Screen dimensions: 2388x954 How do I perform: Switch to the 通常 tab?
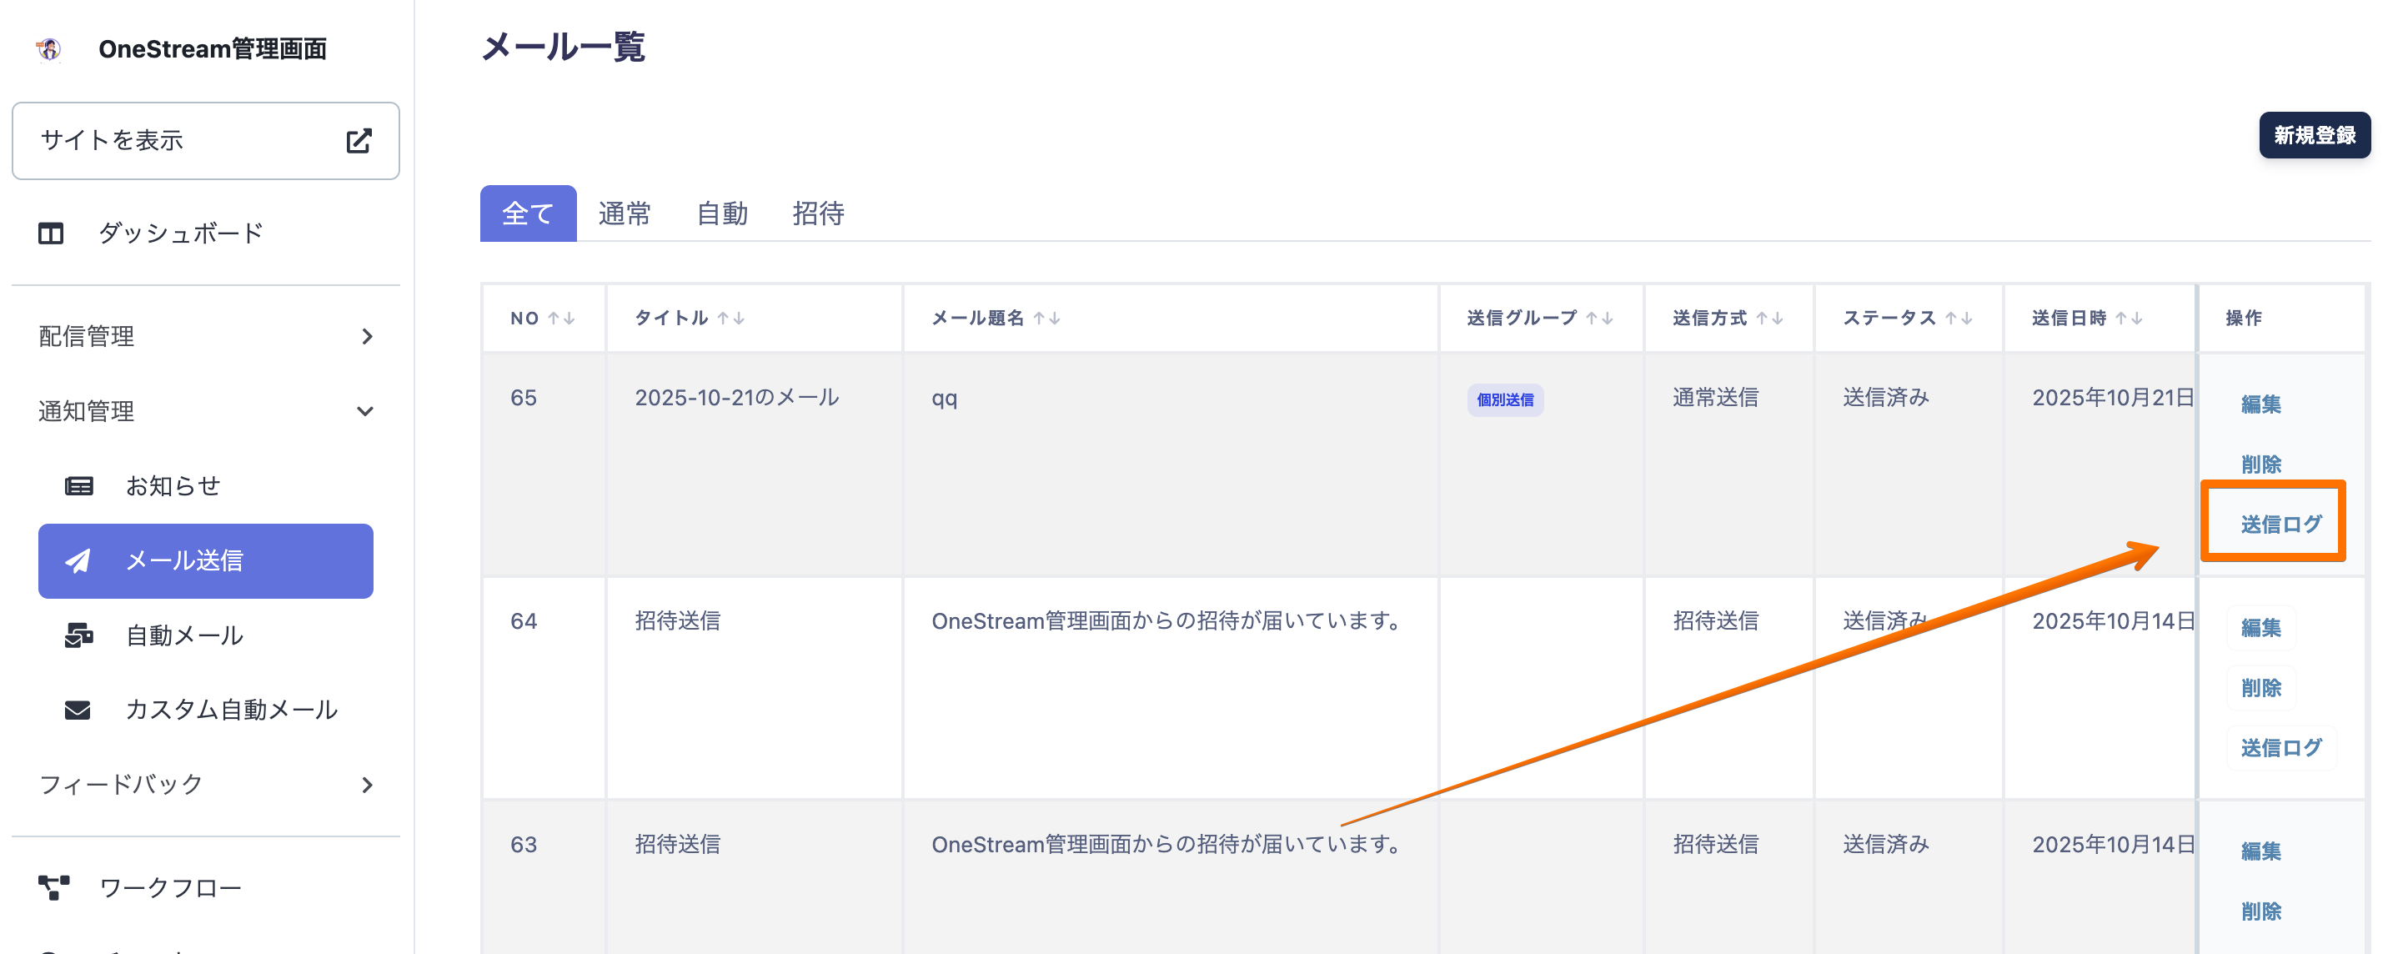[624, 214]
